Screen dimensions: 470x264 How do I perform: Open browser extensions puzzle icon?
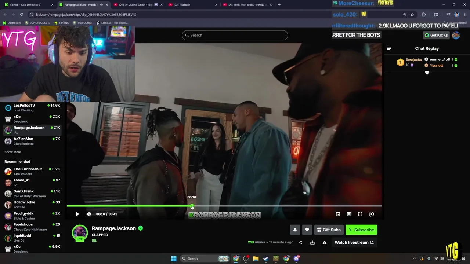coord(424,14)
